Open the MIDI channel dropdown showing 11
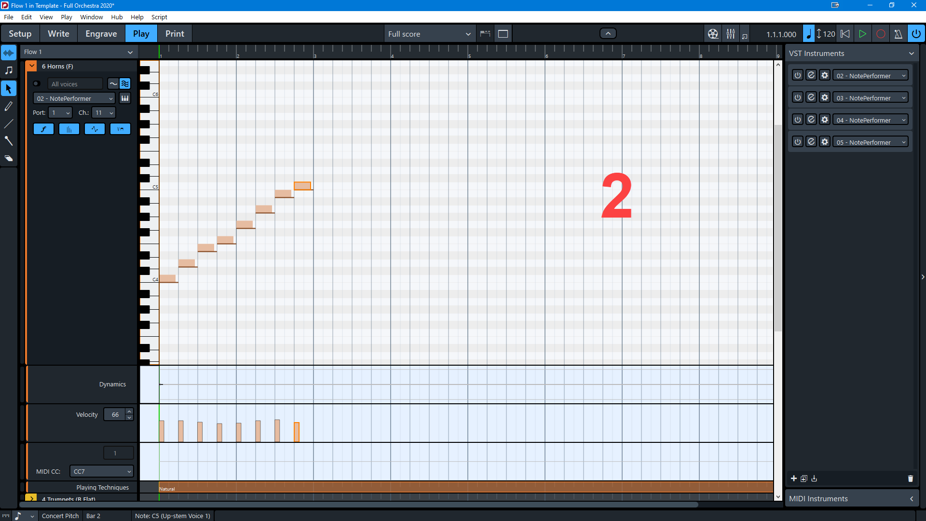 (x=104, y=112)
